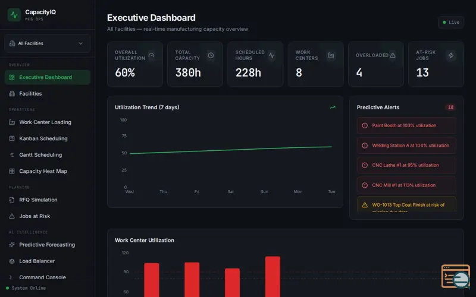Open the CNC Lathe #1 at 95% alert
476x297 pixels.
click(406, 165)
